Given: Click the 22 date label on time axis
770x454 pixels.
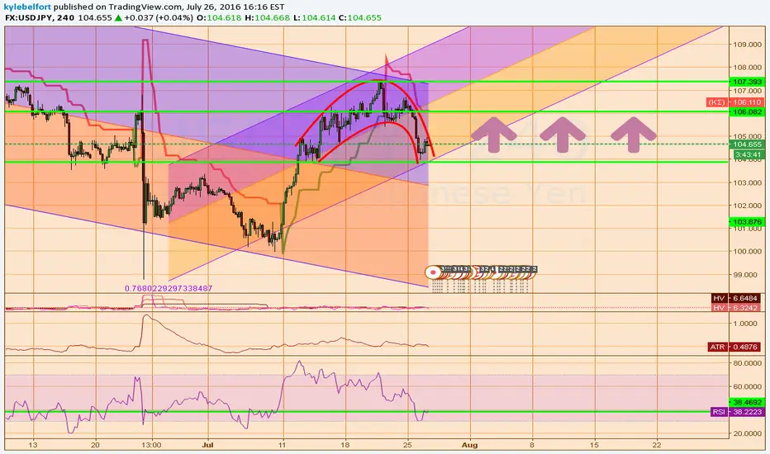Looking at the screenshot, I should click(x=657, y=445).
